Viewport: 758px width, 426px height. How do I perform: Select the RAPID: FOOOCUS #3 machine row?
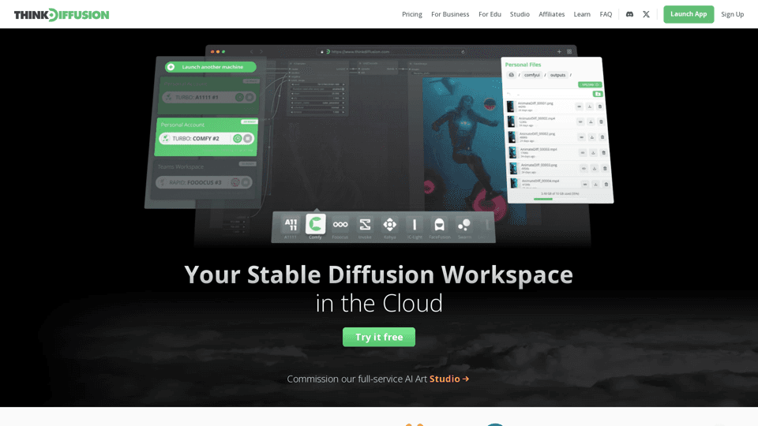(204, 182)
